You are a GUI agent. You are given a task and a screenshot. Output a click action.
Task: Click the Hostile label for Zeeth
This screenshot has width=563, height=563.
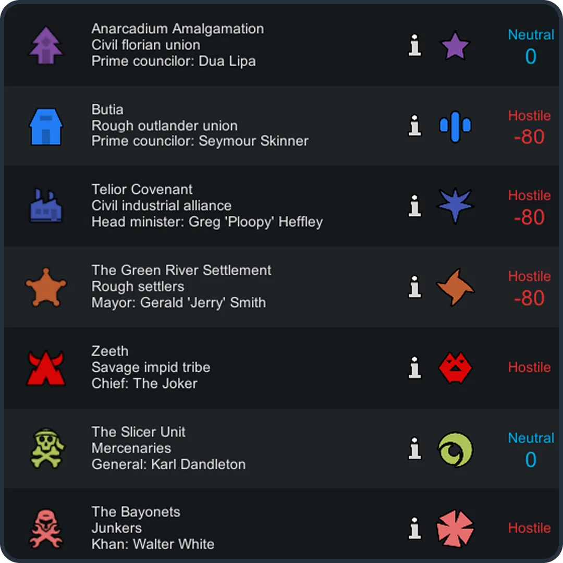tap(529, 368)
